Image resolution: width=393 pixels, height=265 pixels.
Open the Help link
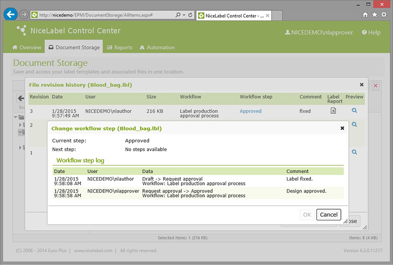(x=371, y=32)
